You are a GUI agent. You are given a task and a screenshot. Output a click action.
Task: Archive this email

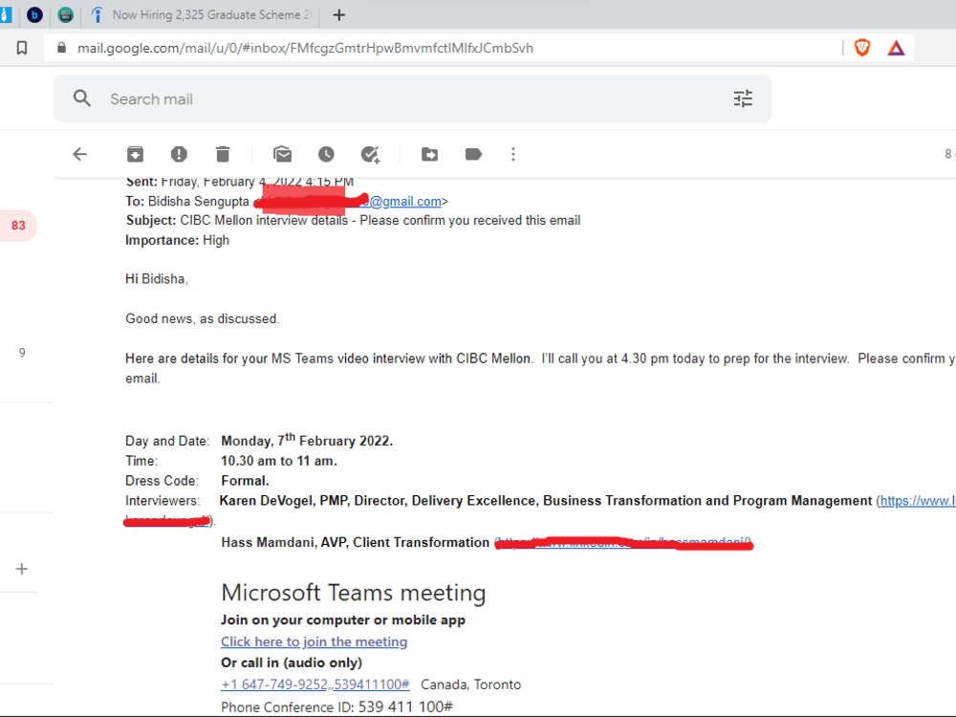point(136,154)
